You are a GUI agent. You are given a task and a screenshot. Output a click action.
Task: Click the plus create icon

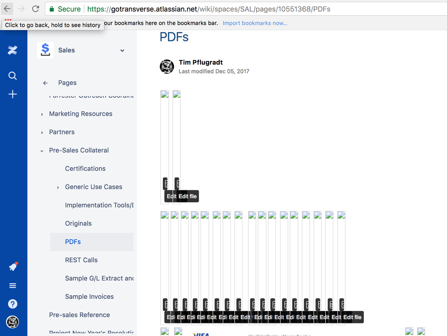point(13,94)
